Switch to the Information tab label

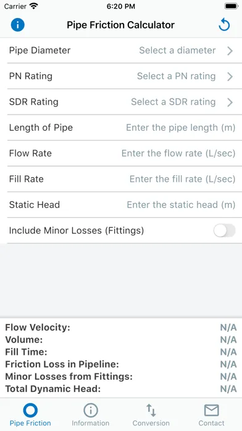click(x=91, y=423)
